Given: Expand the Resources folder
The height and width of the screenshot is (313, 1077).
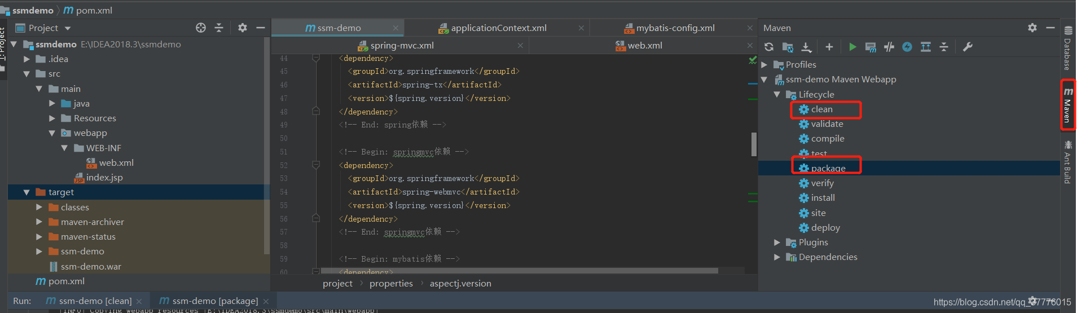Looking at the screenshot, I should pyautogui.click(x=52, y=118).
